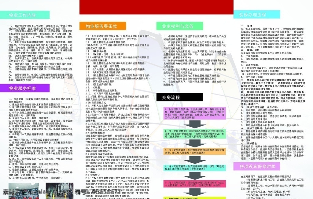Click the green step 2 flow box
313x199 pixels.
195,134
